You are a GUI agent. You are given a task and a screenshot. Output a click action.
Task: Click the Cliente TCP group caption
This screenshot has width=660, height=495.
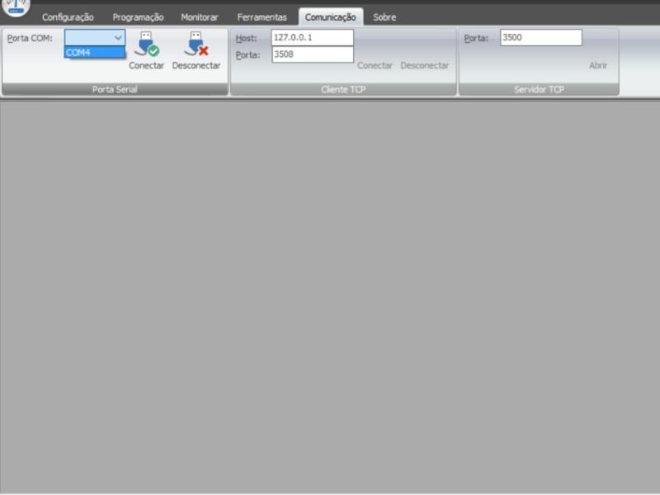click(x=343, y=89)
